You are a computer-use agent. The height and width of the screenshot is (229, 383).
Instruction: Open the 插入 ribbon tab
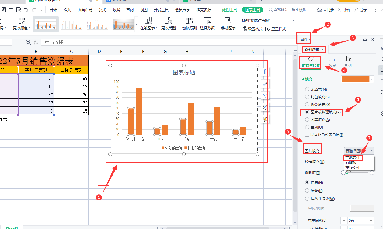pyautogui.click(x=67, y=10)
